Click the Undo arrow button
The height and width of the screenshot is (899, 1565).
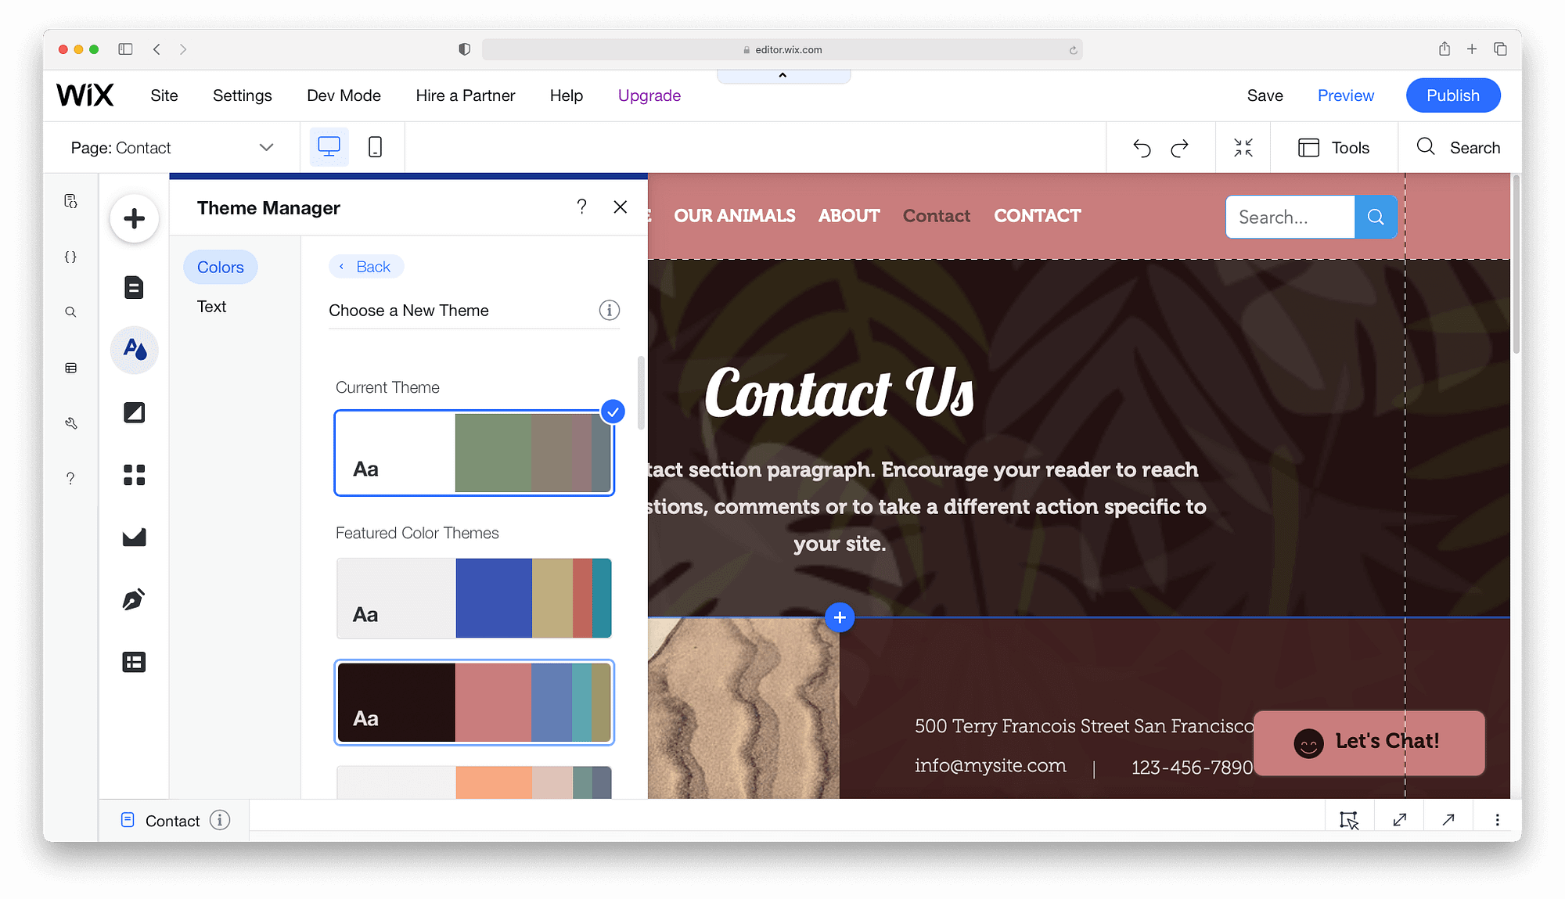[x=1142, y=147]
